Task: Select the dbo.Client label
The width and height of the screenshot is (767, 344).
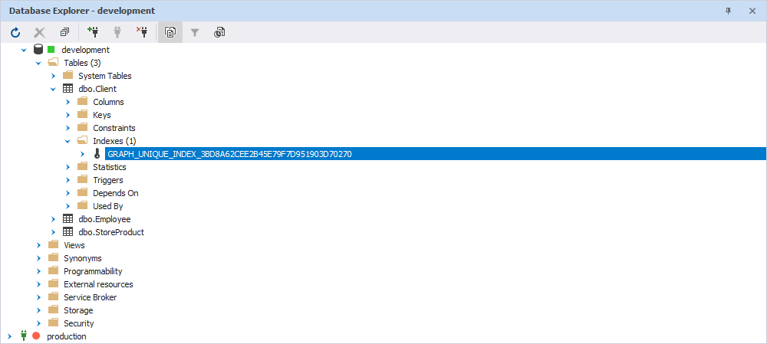Action: [97, 89]
